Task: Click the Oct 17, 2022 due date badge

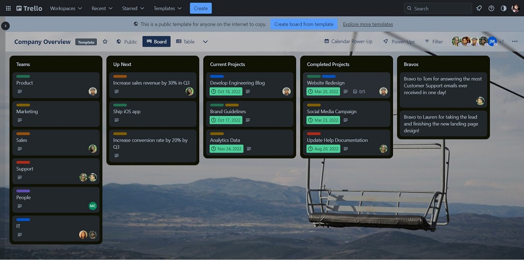Action: pos(226,120)
